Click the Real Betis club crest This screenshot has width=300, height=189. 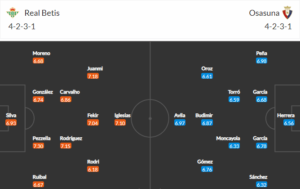pyautogui.click(x=13, y=13)
